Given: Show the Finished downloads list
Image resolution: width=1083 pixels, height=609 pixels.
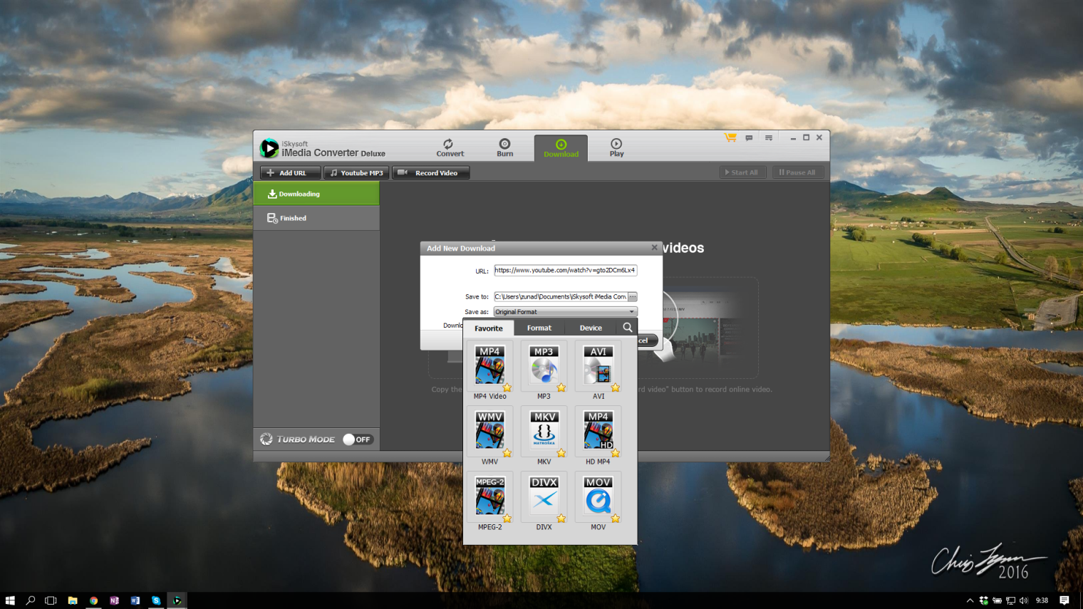Looking at the screenshot, I should click(316, 218).
